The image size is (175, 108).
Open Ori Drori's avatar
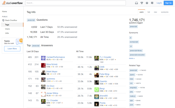pos(43,87)
